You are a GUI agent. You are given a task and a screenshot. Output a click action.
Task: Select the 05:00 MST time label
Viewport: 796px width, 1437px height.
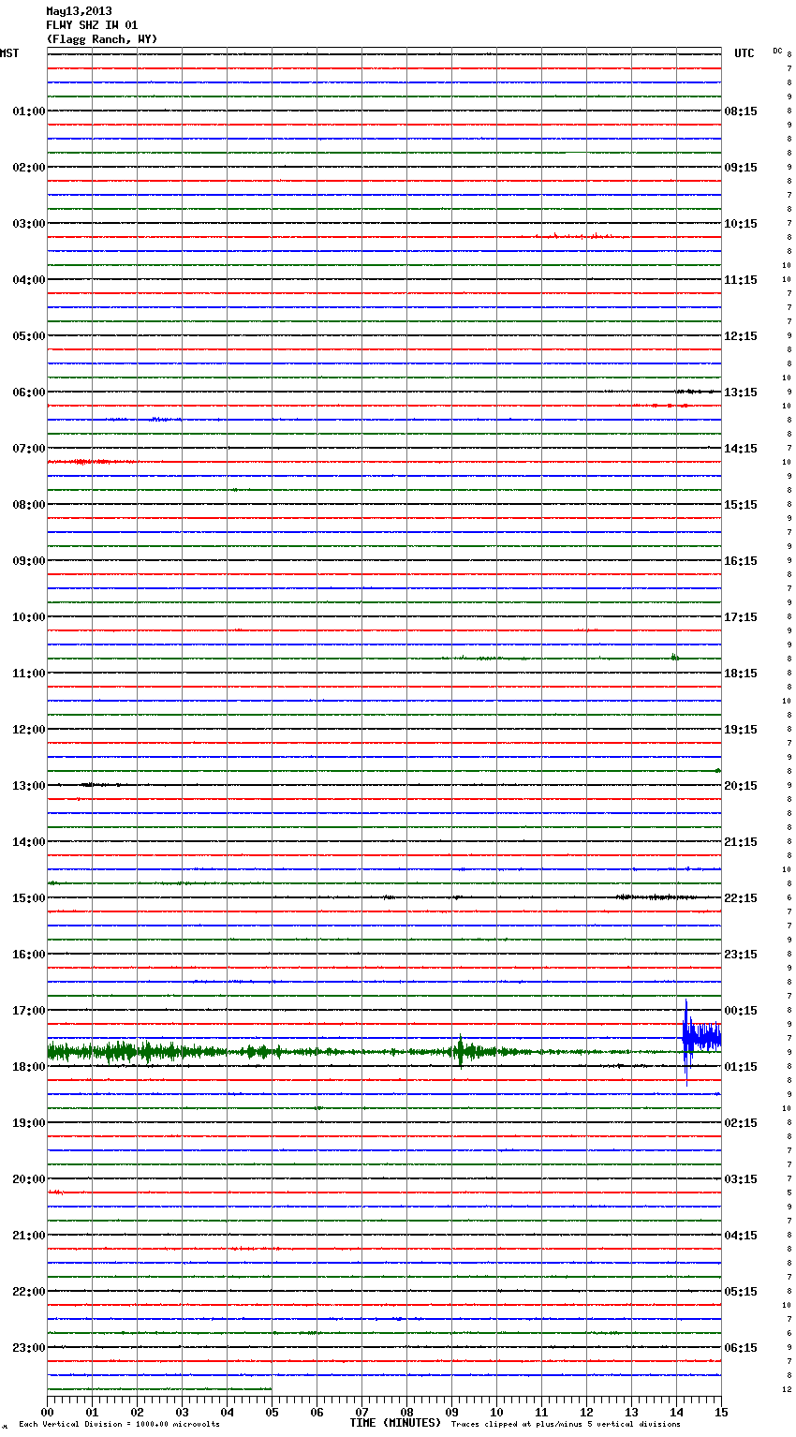pyautogui.click(x=29, y=336)
